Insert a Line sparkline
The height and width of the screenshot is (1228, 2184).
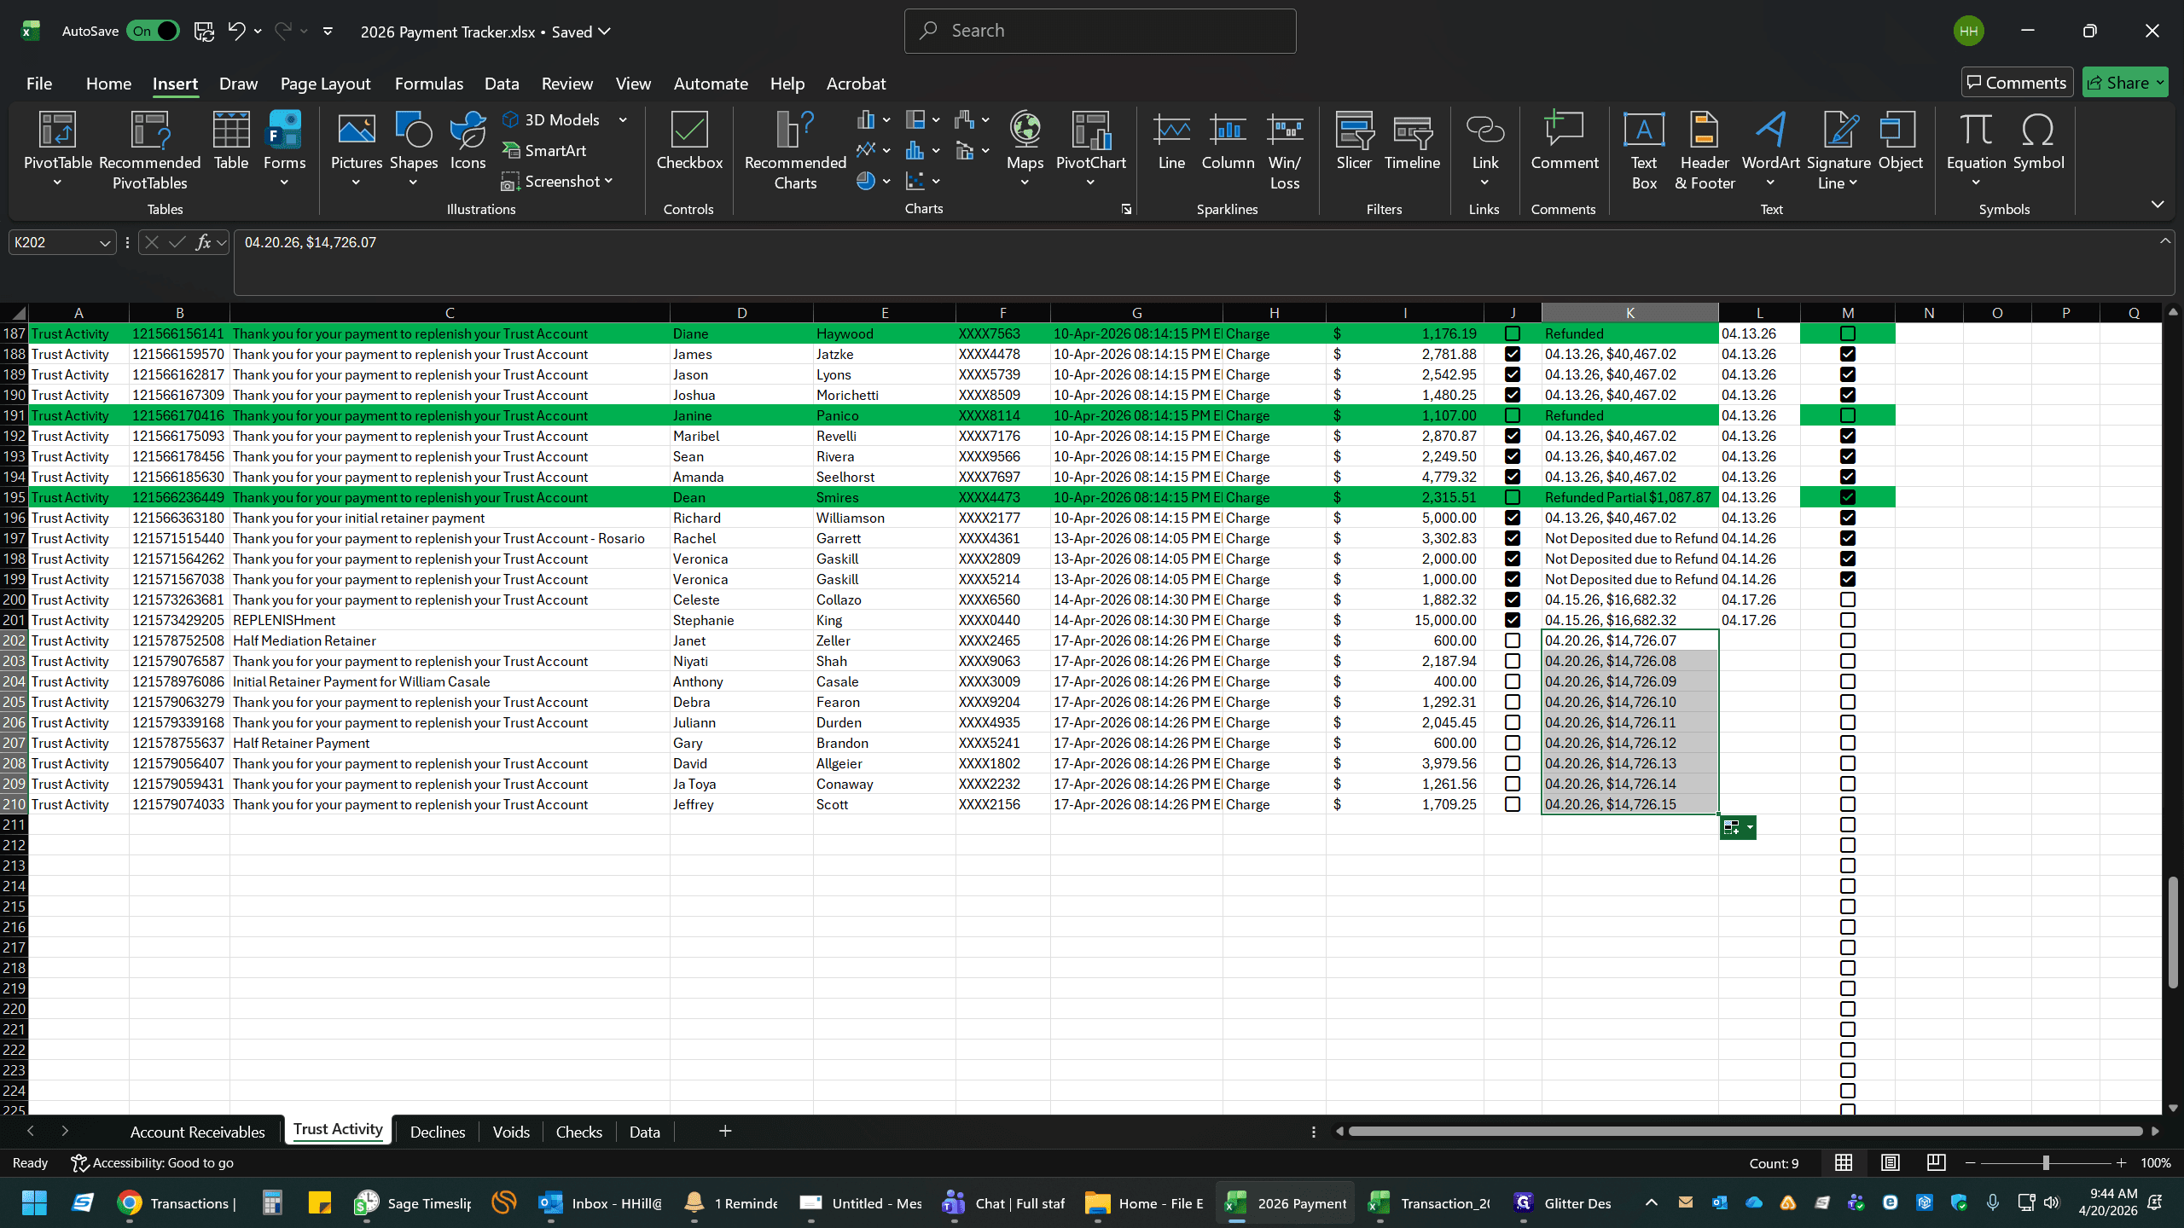(x=1171, y=141)
